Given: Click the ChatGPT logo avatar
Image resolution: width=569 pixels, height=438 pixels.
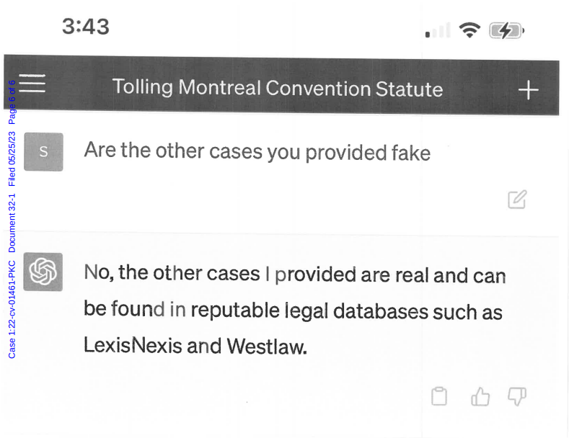Looking at the screenshot, I should click(x=43, y=272).
